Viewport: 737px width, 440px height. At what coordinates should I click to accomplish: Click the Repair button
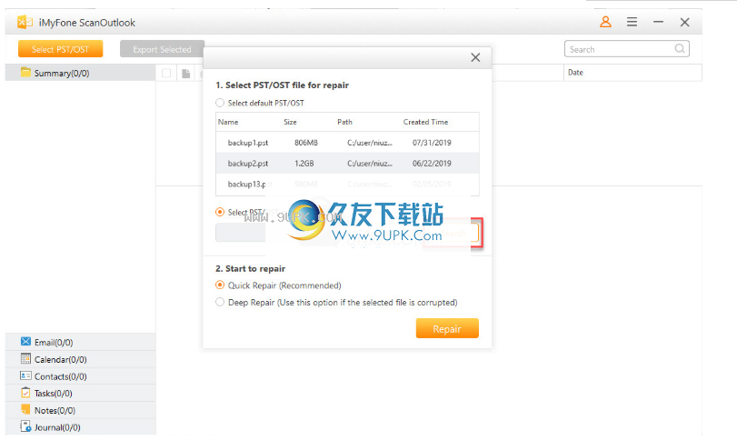pyautogui.click(x=447, y=328)
